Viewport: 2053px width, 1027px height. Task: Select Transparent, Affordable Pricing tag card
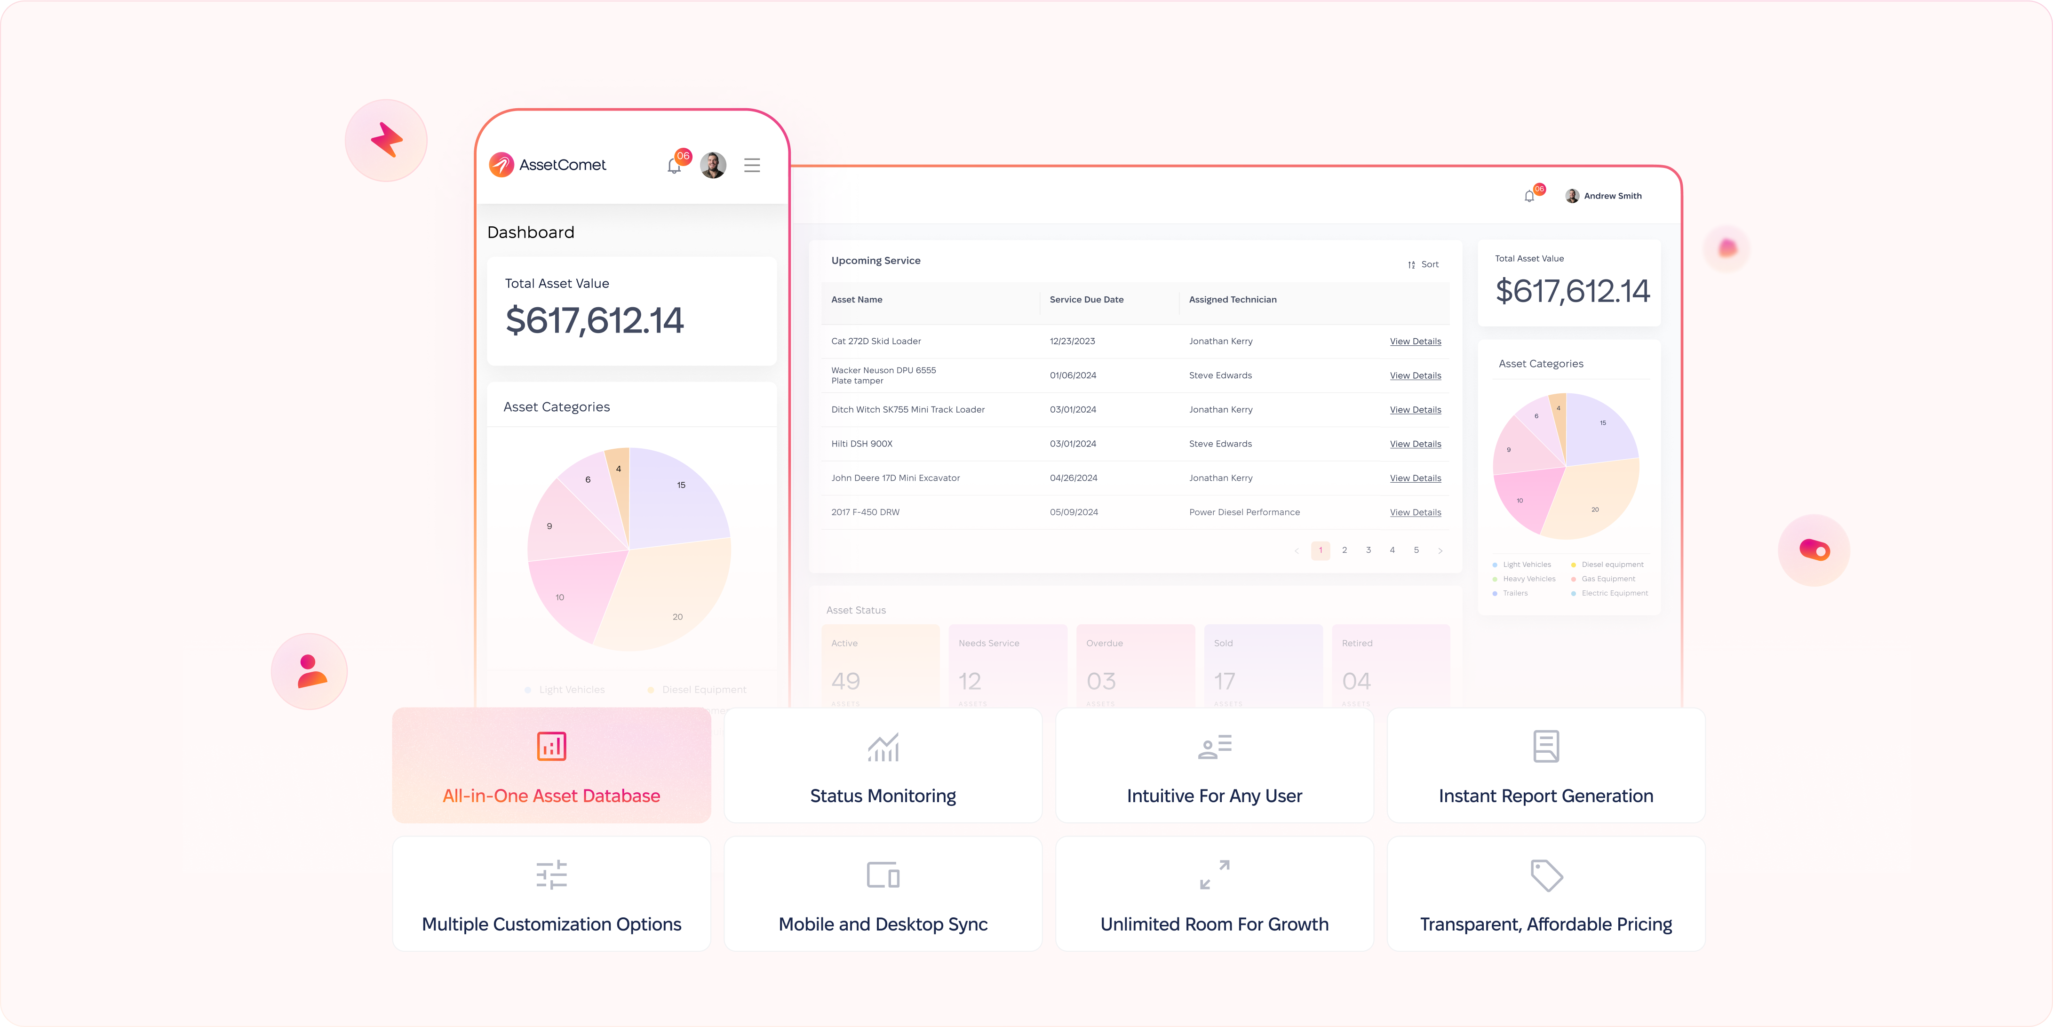pos(1545,893)
